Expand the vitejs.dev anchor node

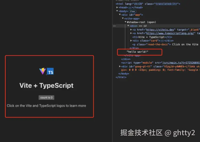(x=131, y=30)
